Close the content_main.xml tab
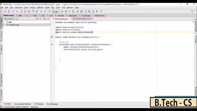This screenshot has height=111, width=197. [91, 19]
